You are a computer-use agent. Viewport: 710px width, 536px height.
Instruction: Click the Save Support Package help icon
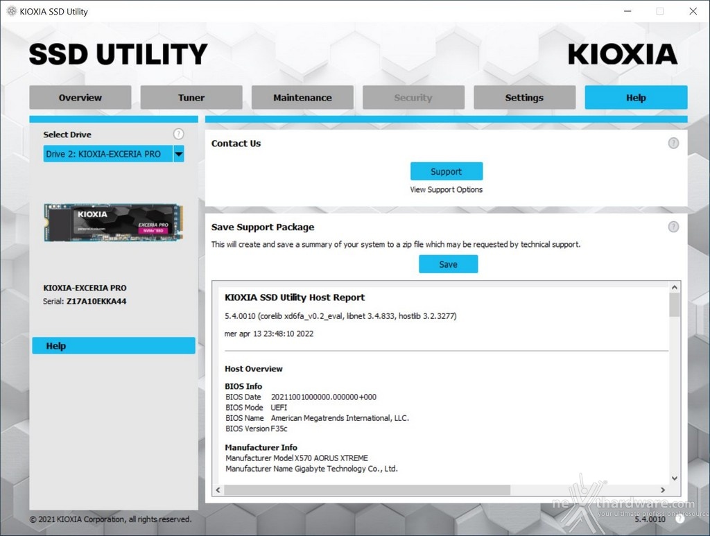tap(673, 227)
